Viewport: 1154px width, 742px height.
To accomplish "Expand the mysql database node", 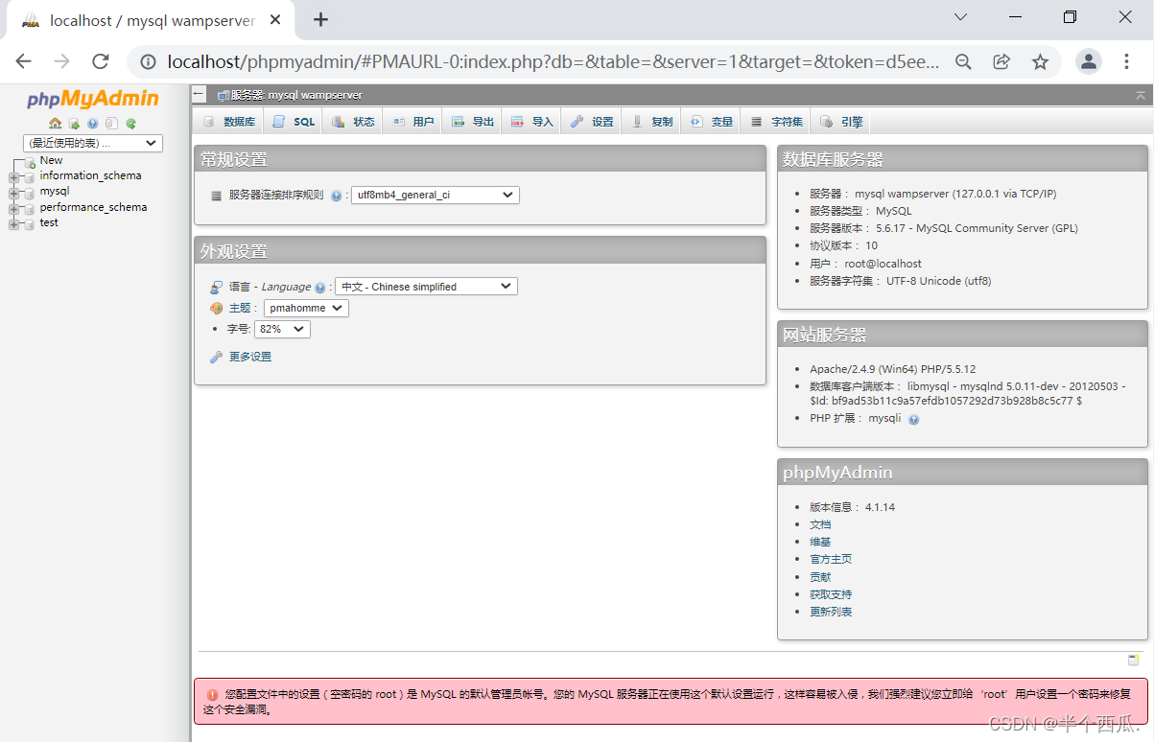I will 13,193.
